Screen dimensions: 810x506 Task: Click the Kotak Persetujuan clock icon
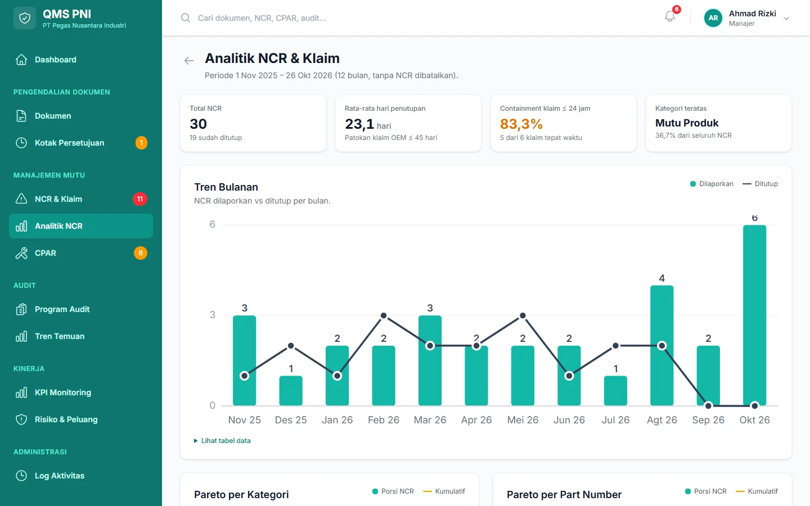21,143
